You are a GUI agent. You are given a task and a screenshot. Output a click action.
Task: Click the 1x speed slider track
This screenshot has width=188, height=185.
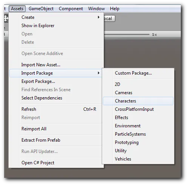click(127, 35)
